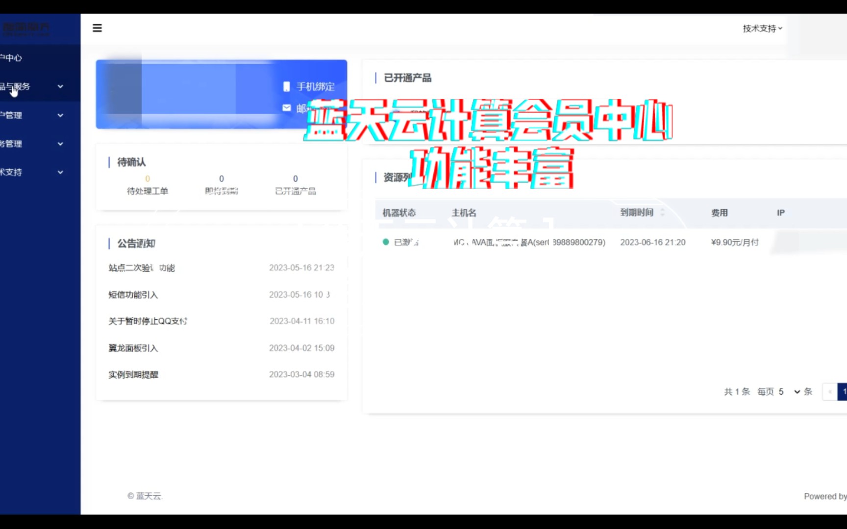847x529 pixels.
Task: Click the email envelope icon
Action: (x=287, y=108)
